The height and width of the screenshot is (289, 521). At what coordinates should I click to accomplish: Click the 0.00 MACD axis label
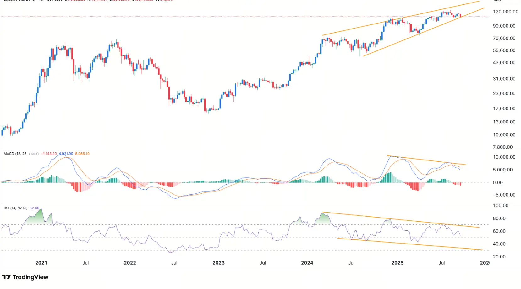click(x=498, y=182)
